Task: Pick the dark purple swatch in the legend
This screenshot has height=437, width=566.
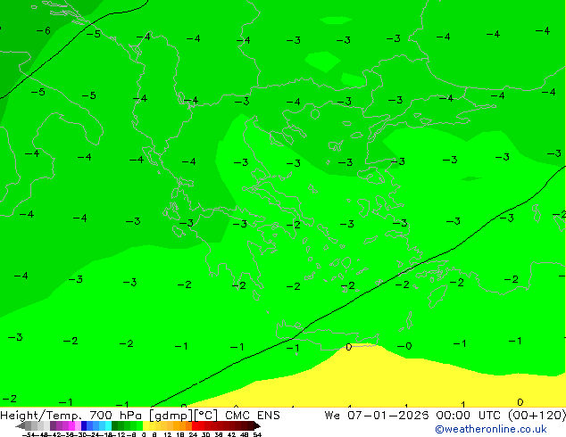Action: pyautogui.click(x=53, y=426)
